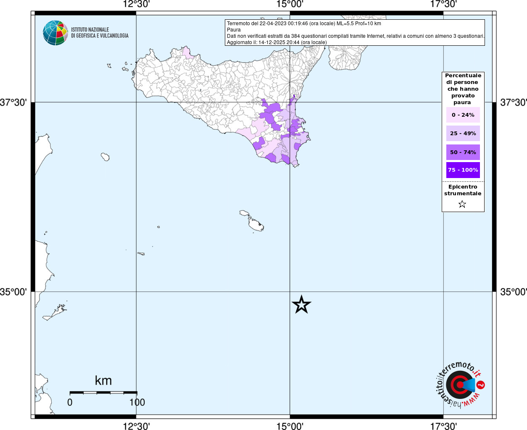The image size is (527, 430).
Task: Click the top 15°00' longitude label
Action: tap(290, 5)
